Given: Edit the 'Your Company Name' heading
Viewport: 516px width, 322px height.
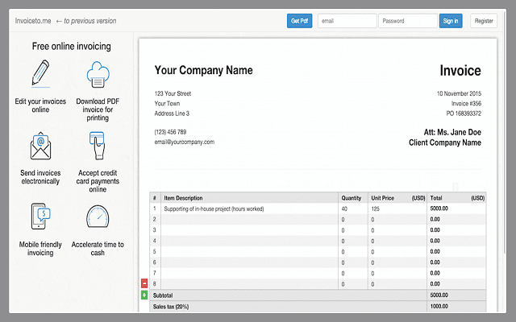Looking at the screenshot, I should tap(203, 70).
